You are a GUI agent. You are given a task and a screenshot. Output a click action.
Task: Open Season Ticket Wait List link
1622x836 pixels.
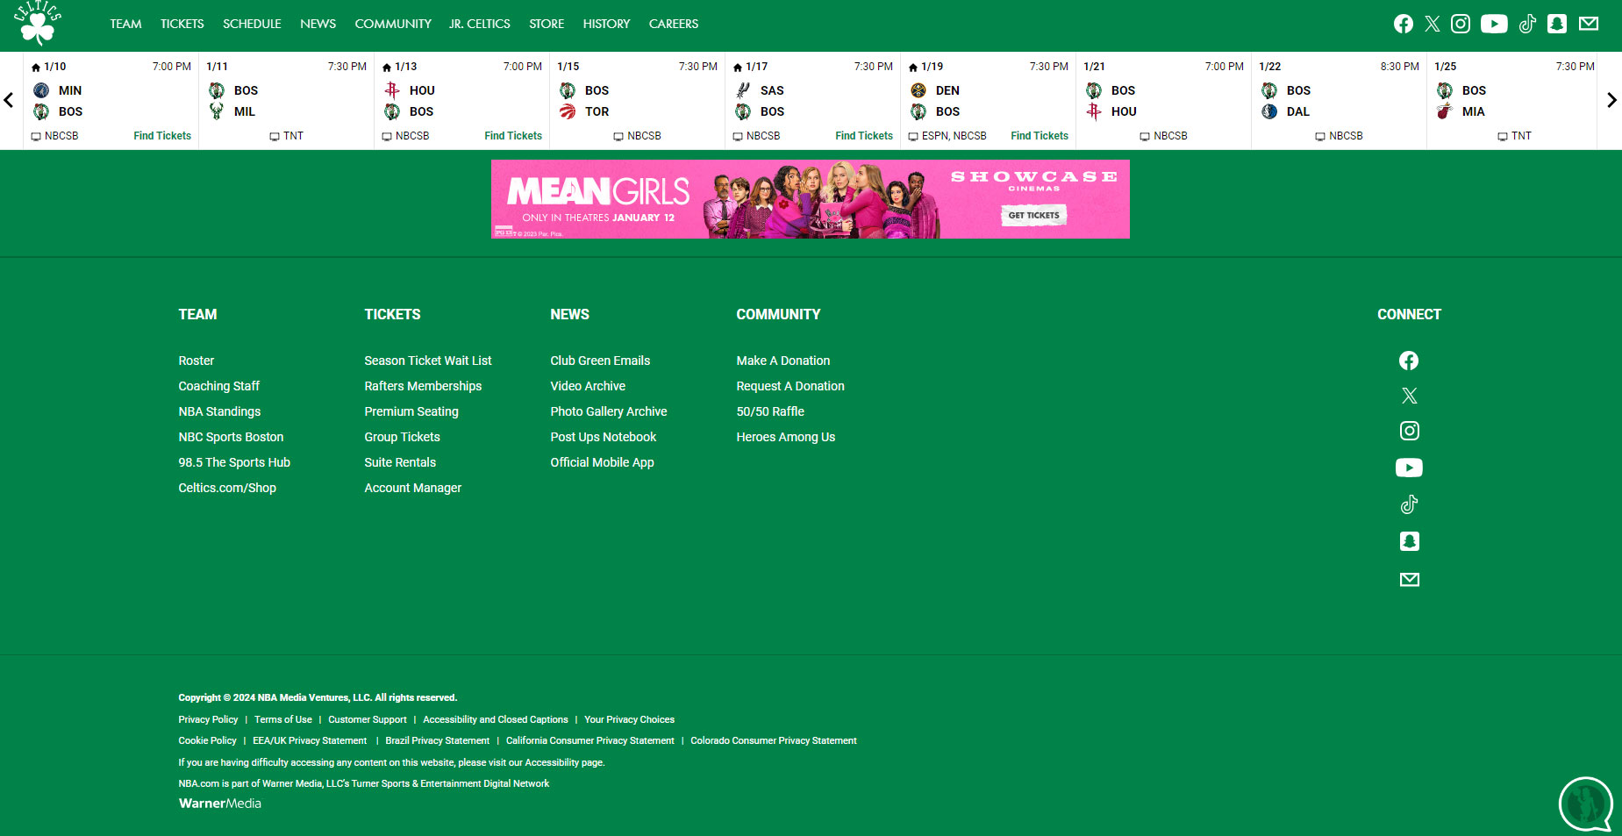click(427, 361)
